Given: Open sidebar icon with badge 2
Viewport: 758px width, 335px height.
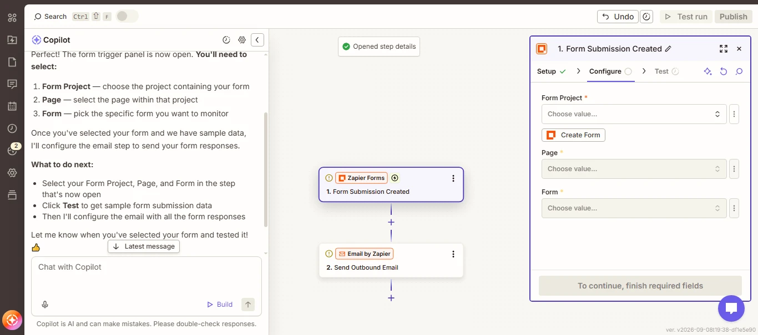Looking at the screenshot, I should pos(12,150).
